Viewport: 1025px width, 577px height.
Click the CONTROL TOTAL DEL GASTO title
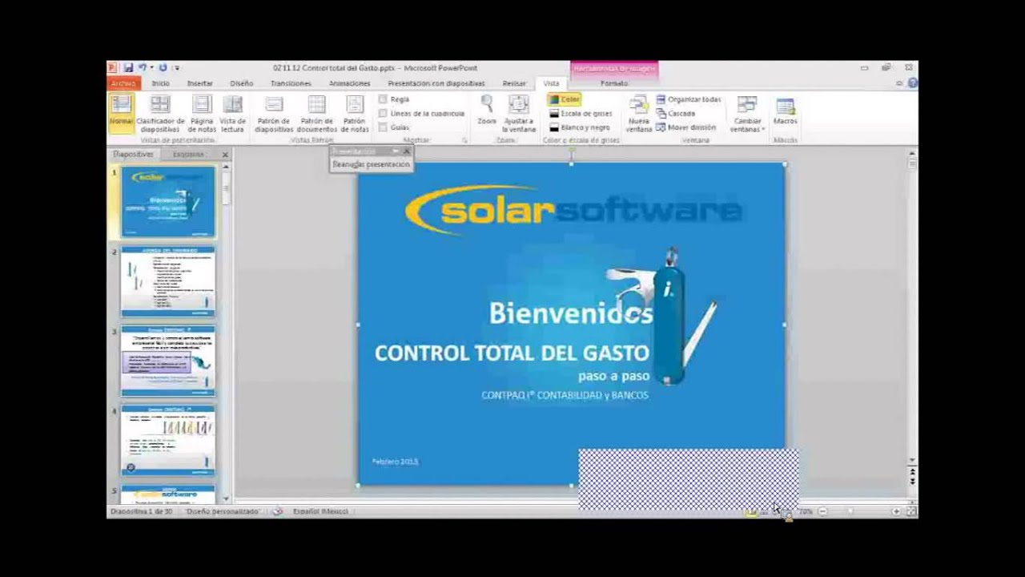(512, 353)
